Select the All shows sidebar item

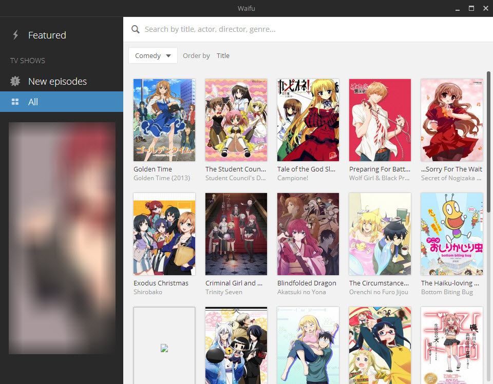(x=62, y=102)
